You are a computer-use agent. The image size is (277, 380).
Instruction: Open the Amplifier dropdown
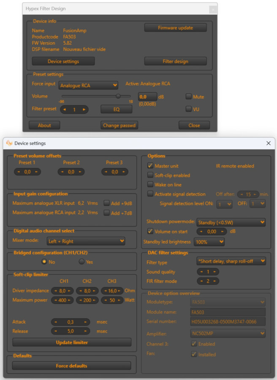pos(228,333)
